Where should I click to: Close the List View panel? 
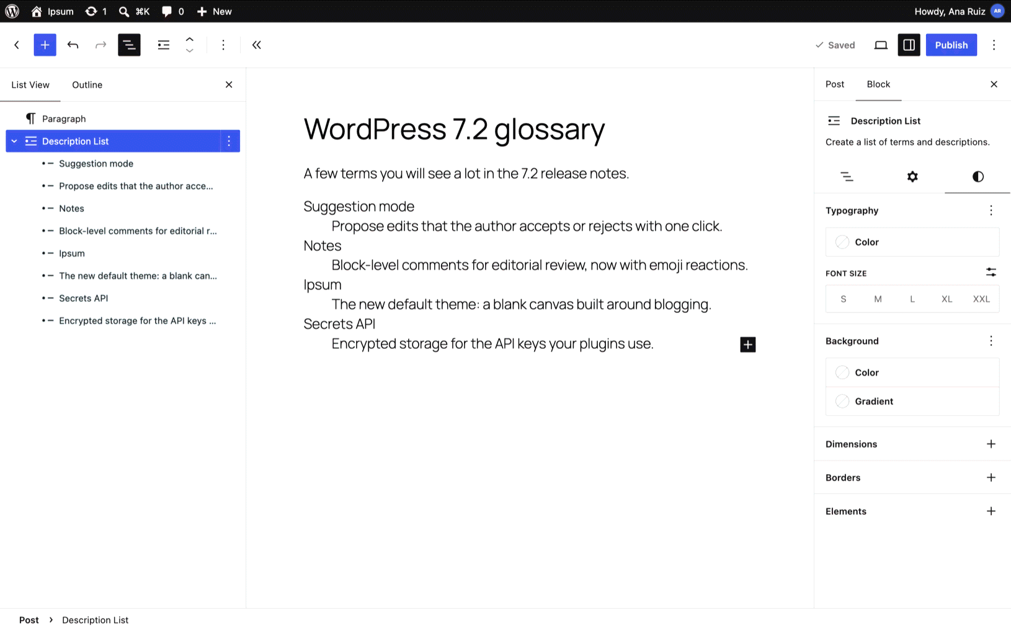[229, 85]
